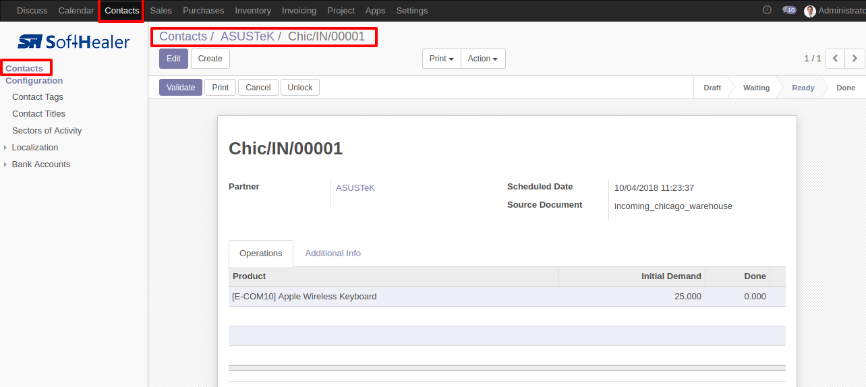Expand the Localization menu arrow
Image resolution: width=866 pixels, height=387 pixels.
point(5,148)
